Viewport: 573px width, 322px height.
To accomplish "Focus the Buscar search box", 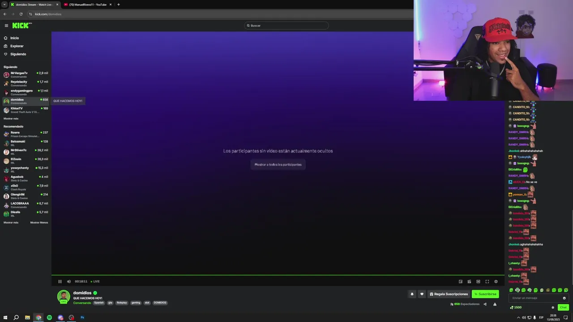I will click(286, 25).
